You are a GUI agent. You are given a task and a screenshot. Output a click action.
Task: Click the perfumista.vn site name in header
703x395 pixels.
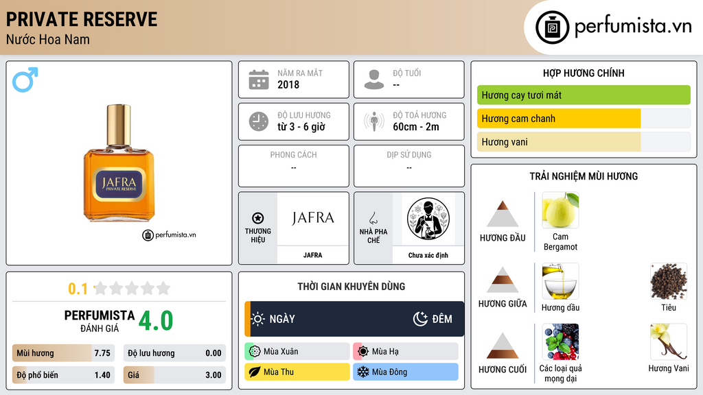tap(633, 26)
